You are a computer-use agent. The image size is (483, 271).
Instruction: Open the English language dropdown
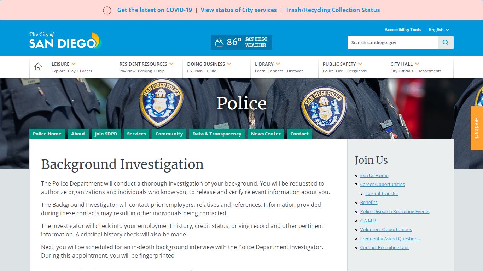[x=439, y=30]
